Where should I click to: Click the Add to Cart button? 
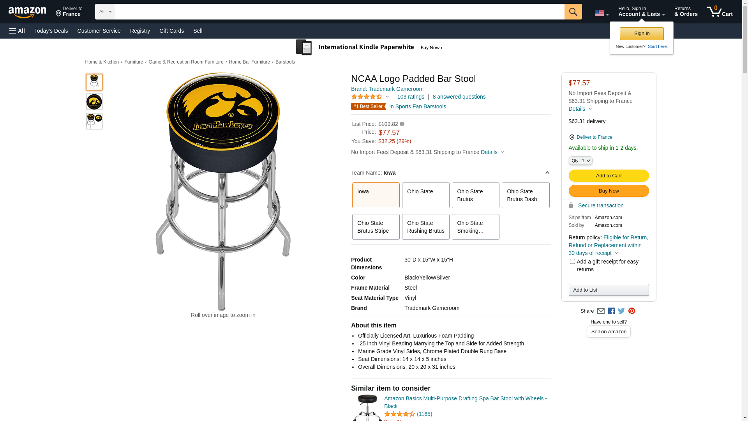coord(609,176)
